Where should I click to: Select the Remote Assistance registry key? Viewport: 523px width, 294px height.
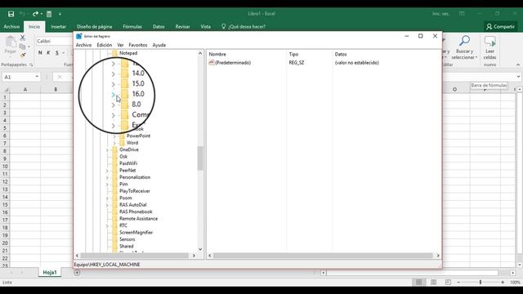pos(138,219)
